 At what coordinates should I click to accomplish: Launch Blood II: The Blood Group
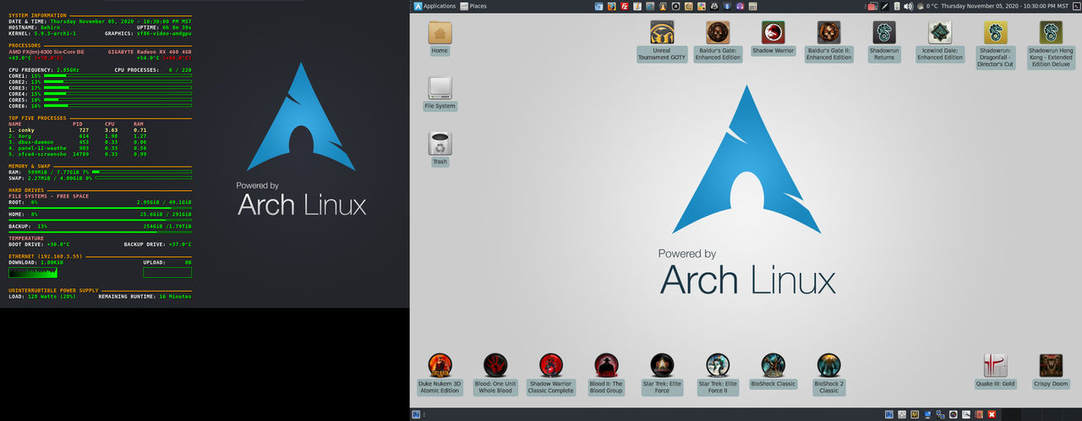pos(606,374)
